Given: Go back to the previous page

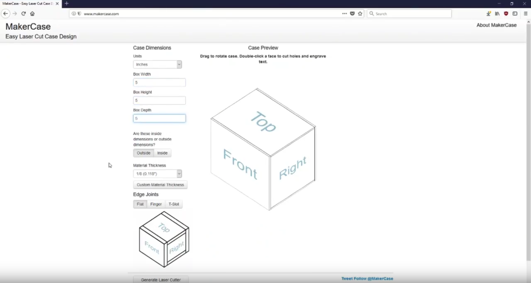Looking at the screenshot, I should click(x=5, y=13).
